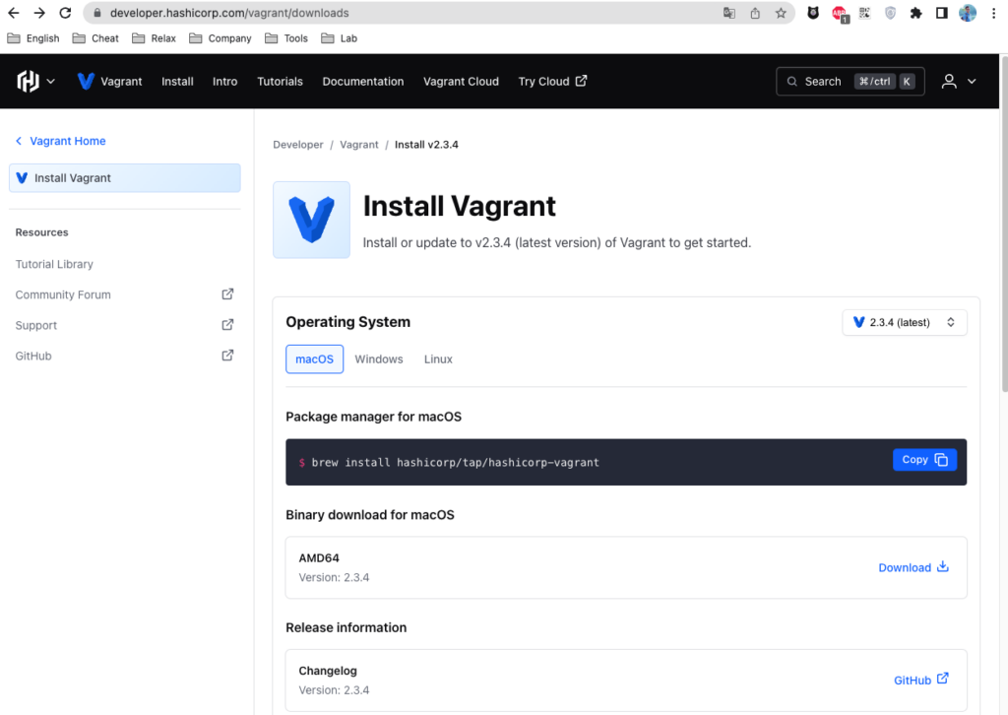
Task: Expand the user account dropdown chevron
Action: coord(972,81)
